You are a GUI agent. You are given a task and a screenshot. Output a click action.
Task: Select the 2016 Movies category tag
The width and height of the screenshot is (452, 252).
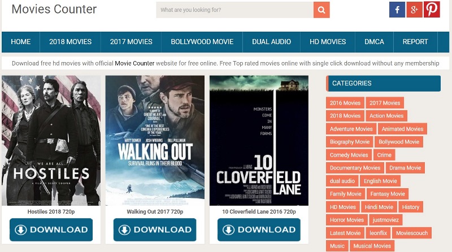click(345, 103)
